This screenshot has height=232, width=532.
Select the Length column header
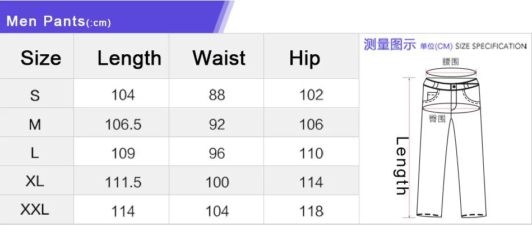click(129, 59)
